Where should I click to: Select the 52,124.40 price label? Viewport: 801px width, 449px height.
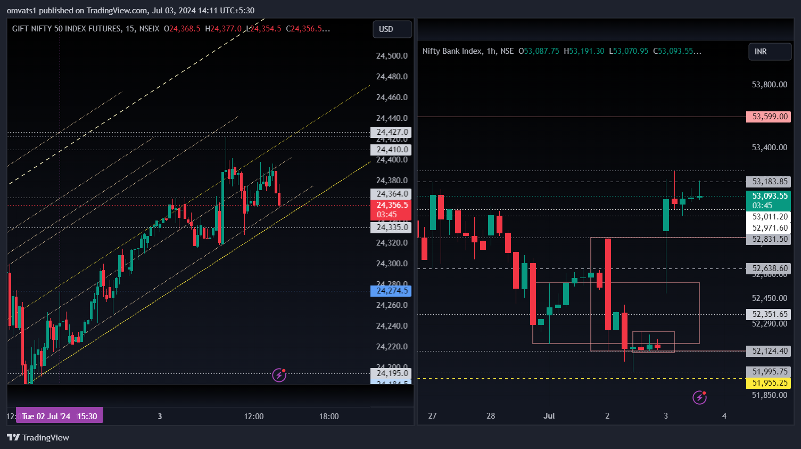[x=769, y=351]
